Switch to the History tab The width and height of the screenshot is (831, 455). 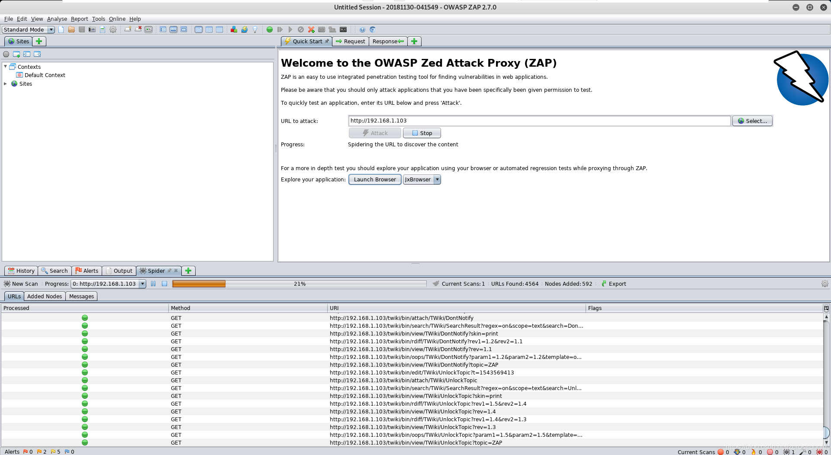(x=21, y=271)
